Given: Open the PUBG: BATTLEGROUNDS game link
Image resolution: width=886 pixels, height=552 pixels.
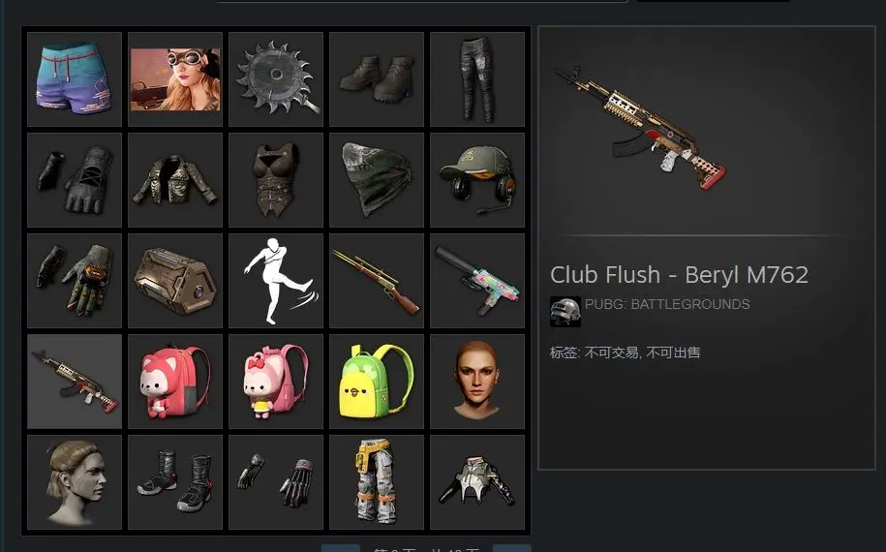Looking at the screenshot, I should (667, 304).
